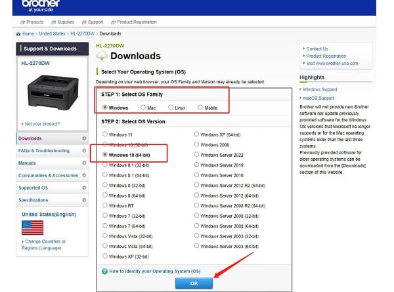The image size is (394, 292).
Task: Select Windows Vista (32-bit) radio button
Action: coord(105,236)
